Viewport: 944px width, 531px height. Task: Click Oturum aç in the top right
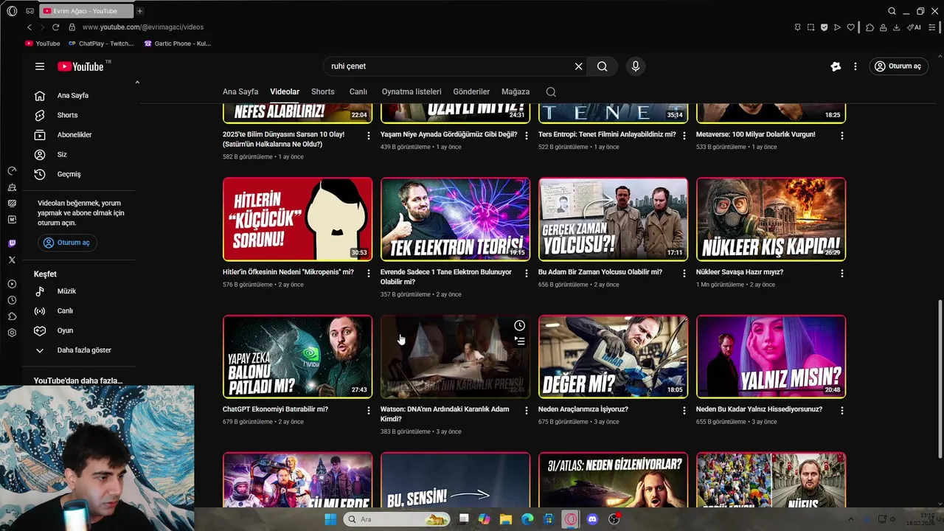point(898,66)
